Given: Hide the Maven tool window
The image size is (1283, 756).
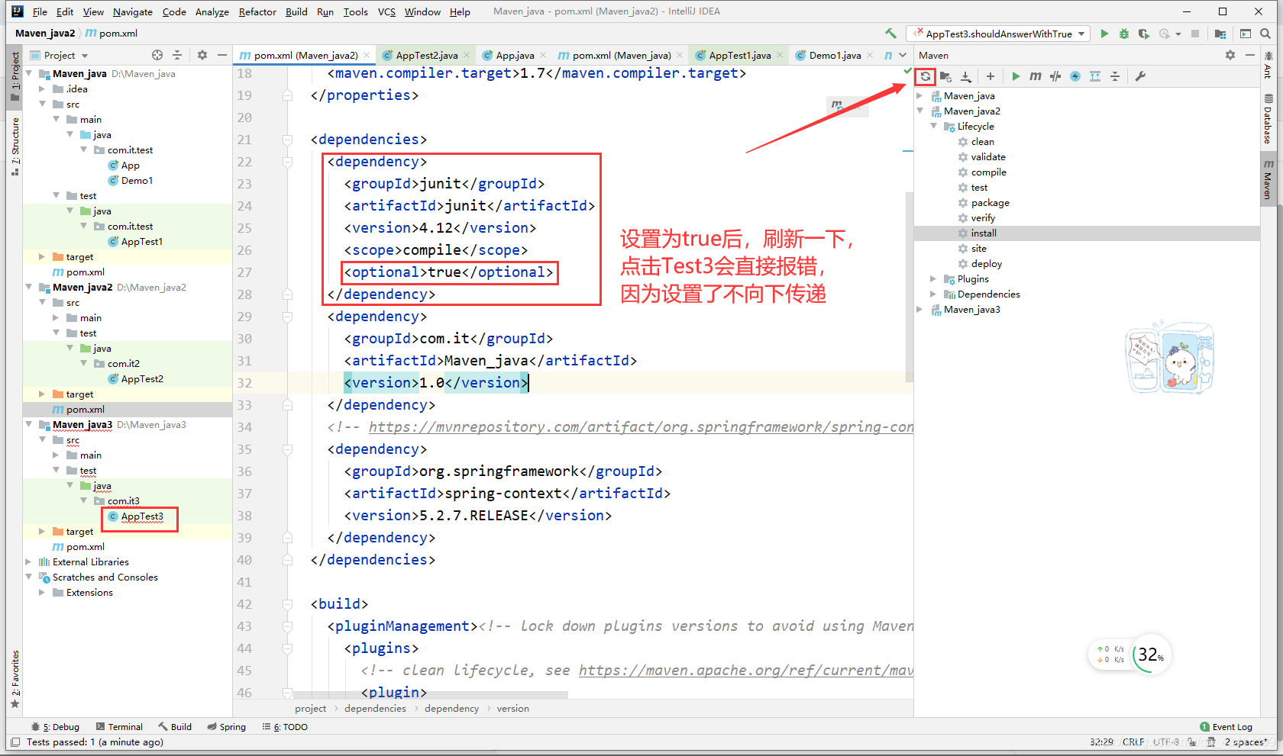Looking at the screenshot, I should click(x=1249, y=55).
